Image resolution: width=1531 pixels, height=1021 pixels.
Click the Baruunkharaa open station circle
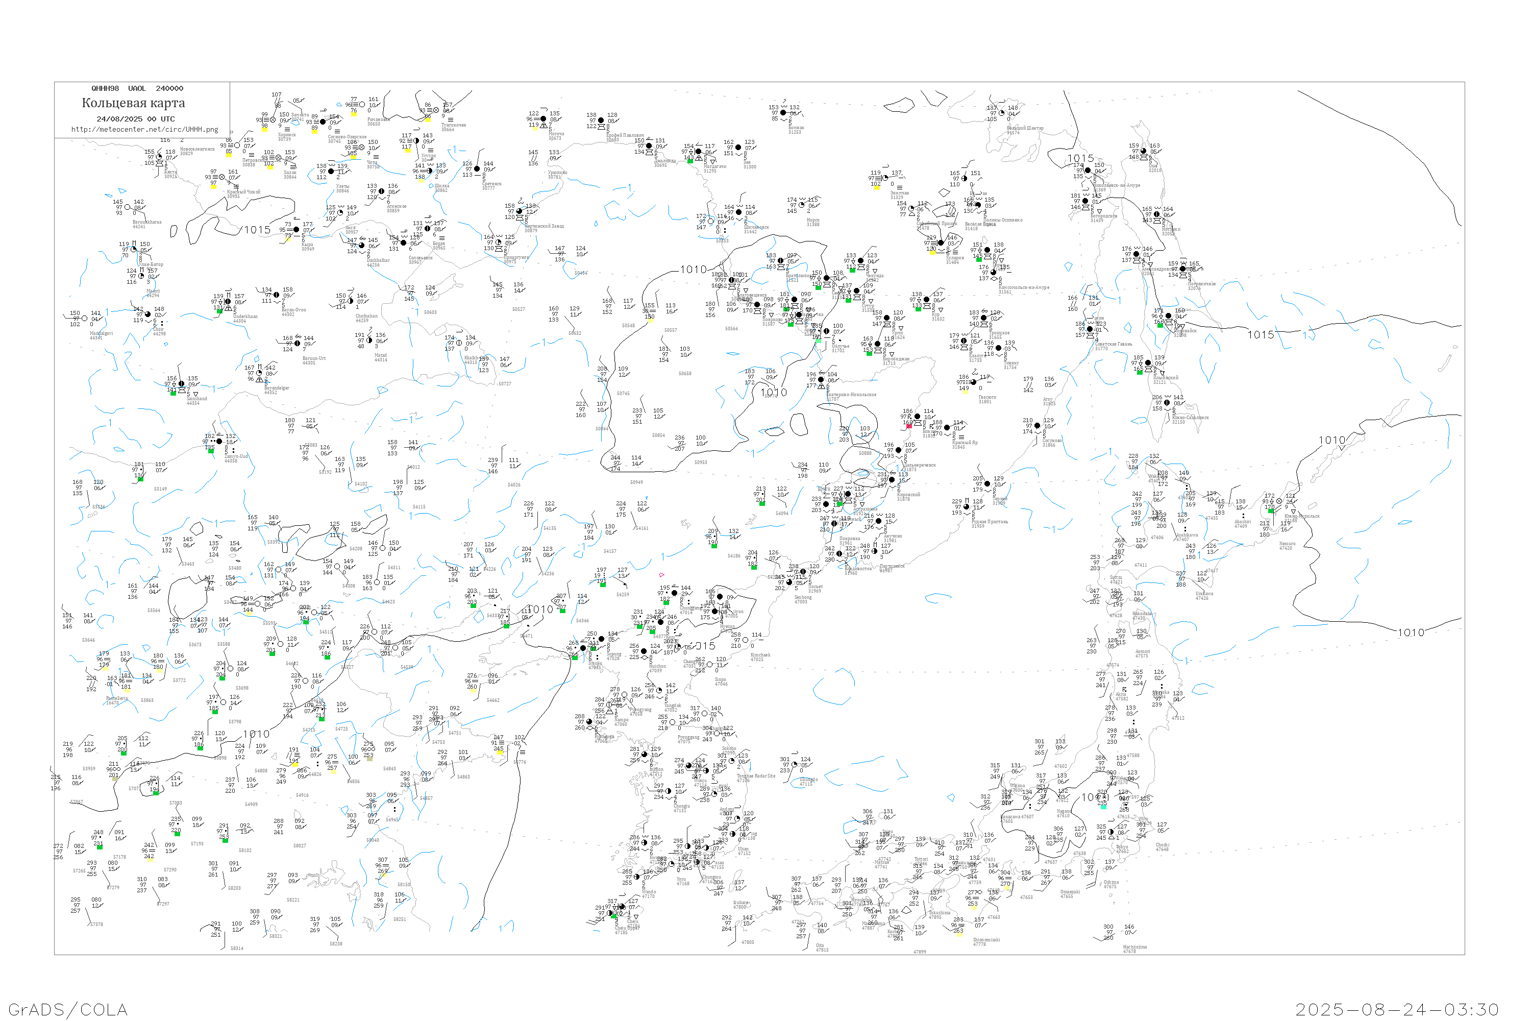pyautogui.click(x=128, y=207)
